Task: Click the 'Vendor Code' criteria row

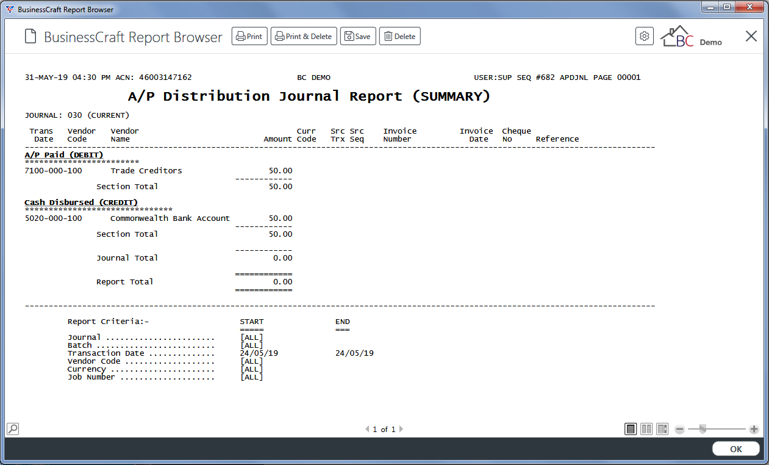Action: 165,361
